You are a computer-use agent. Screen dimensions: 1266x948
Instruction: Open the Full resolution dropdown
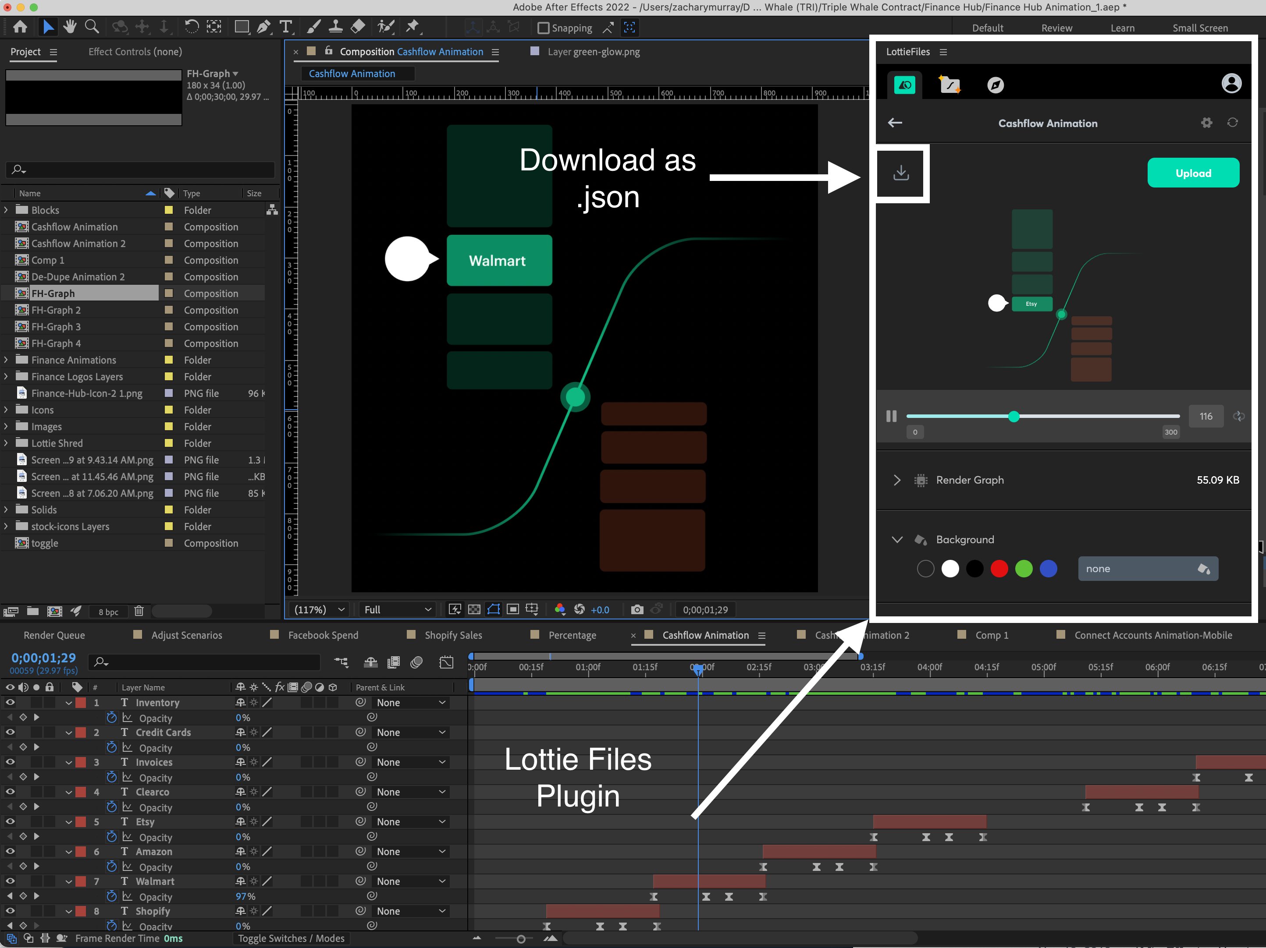(397, 609)
